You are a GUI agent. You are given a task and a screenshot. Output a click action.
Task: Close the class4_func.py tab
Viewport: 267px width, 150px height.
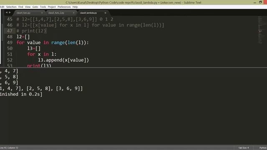coord(42,13)
